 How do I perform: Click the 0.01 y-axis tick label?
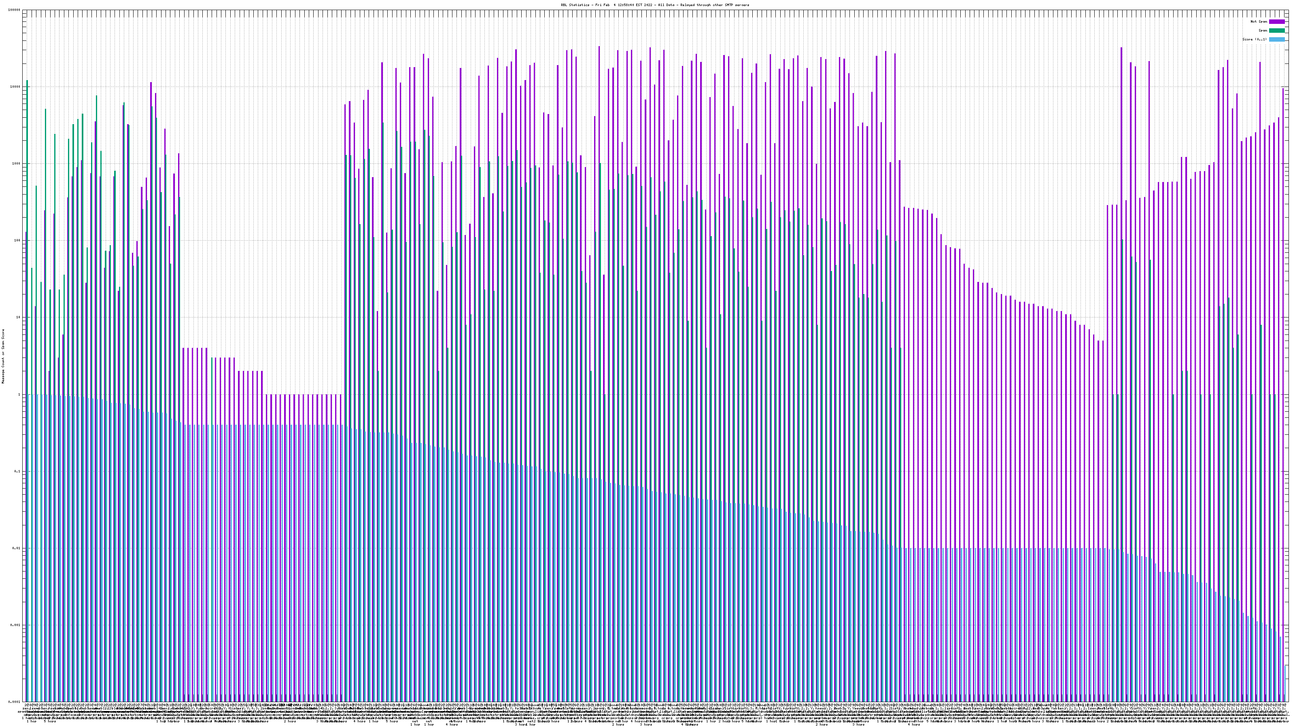tap(16, 548)
